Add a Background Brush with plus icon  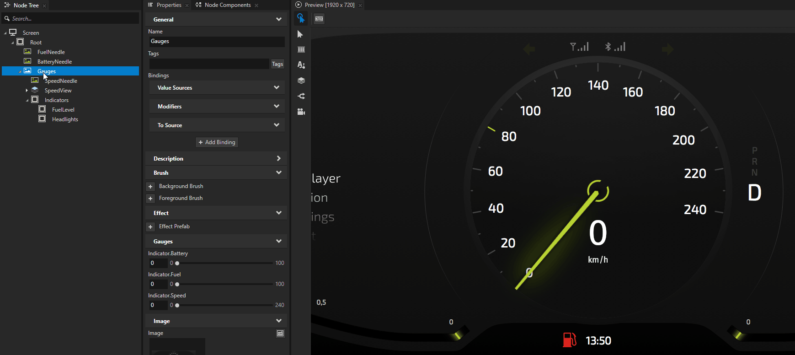150,187
